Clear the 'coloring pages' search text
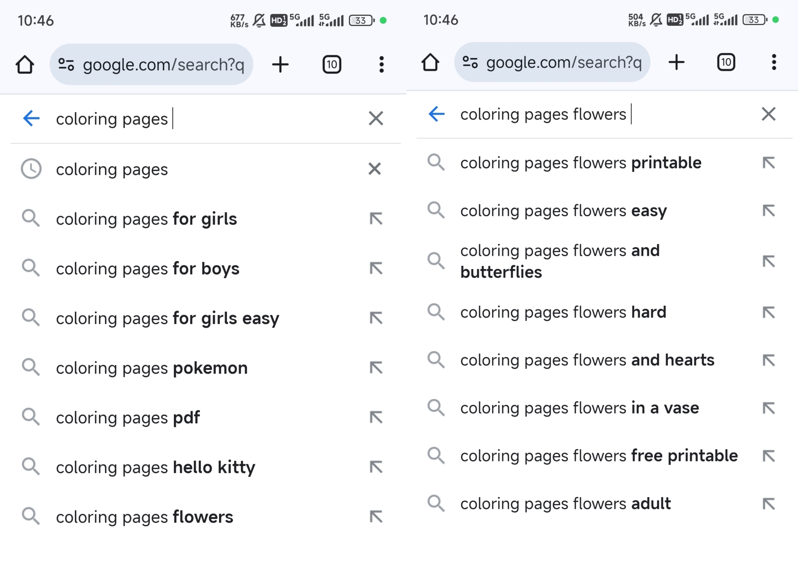The image size is (798, 566). pos(376,118)
